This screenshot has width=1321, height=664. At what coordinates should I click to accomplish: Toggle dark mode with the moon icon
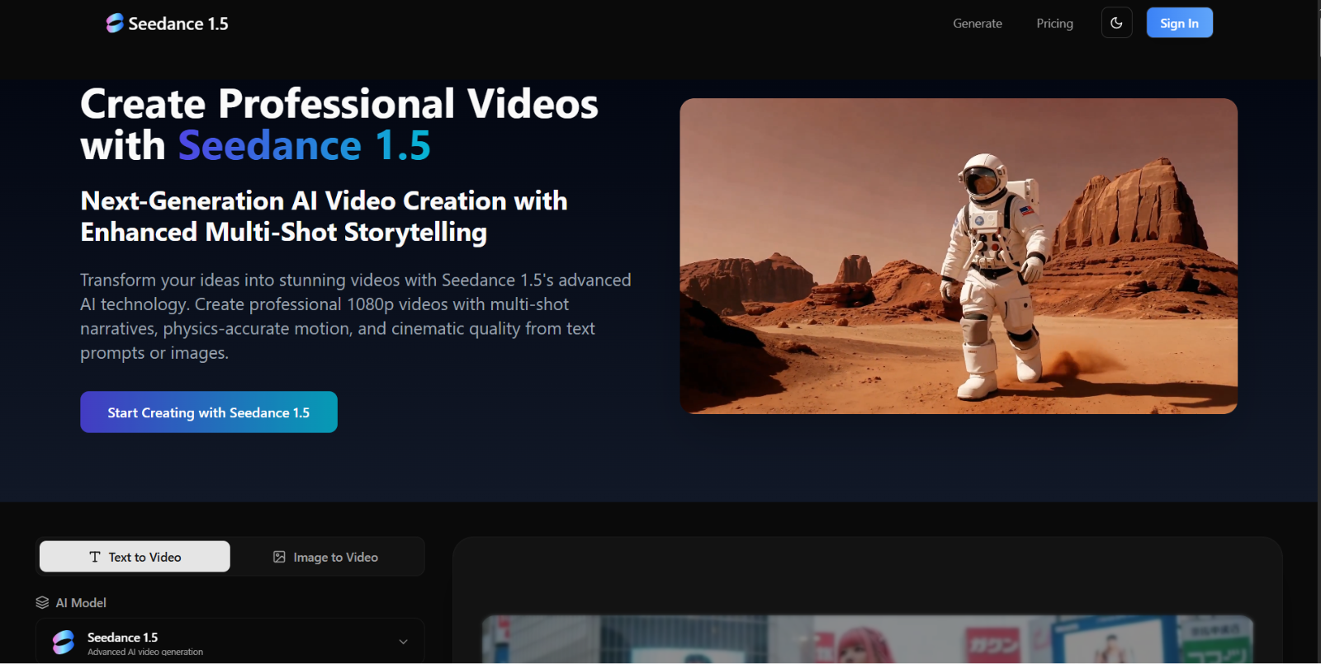pos(1116,23)
